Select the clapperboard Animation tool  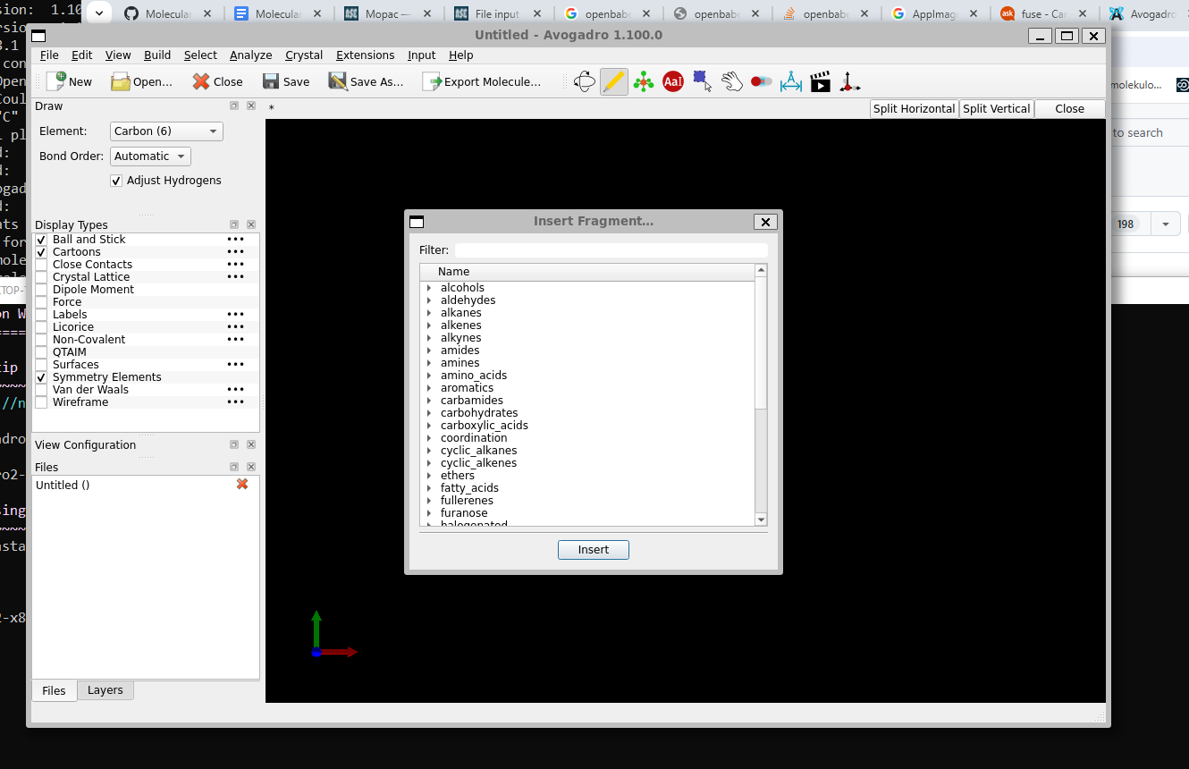click(821, 81)
